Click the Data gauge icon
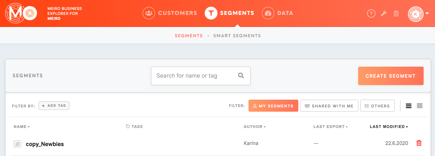 268,13
